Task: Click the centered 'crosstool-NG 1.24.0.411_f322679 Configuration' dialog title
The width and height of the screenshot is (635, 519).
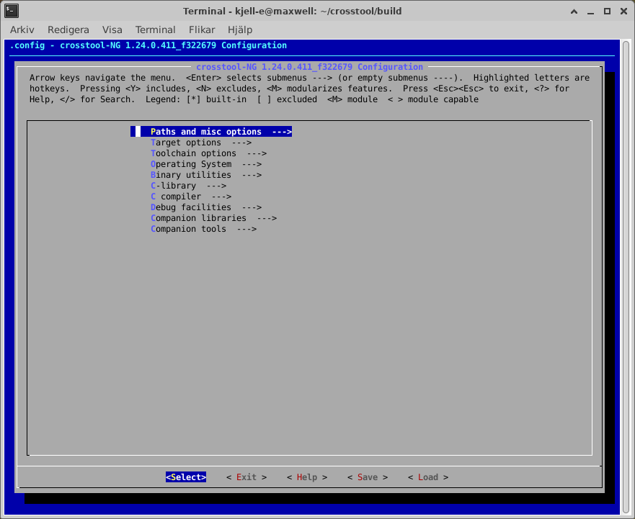Action: pos(309,67)
